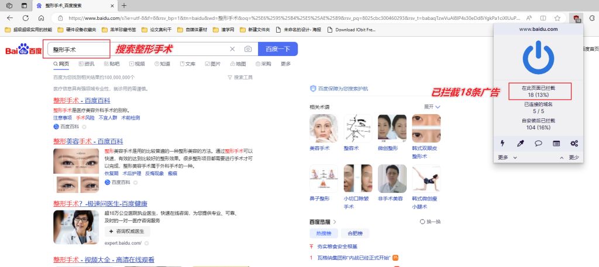This screenshot has height=267, width=599.
Task: Open the logger list icon in popup
Action: click(556, 143)
